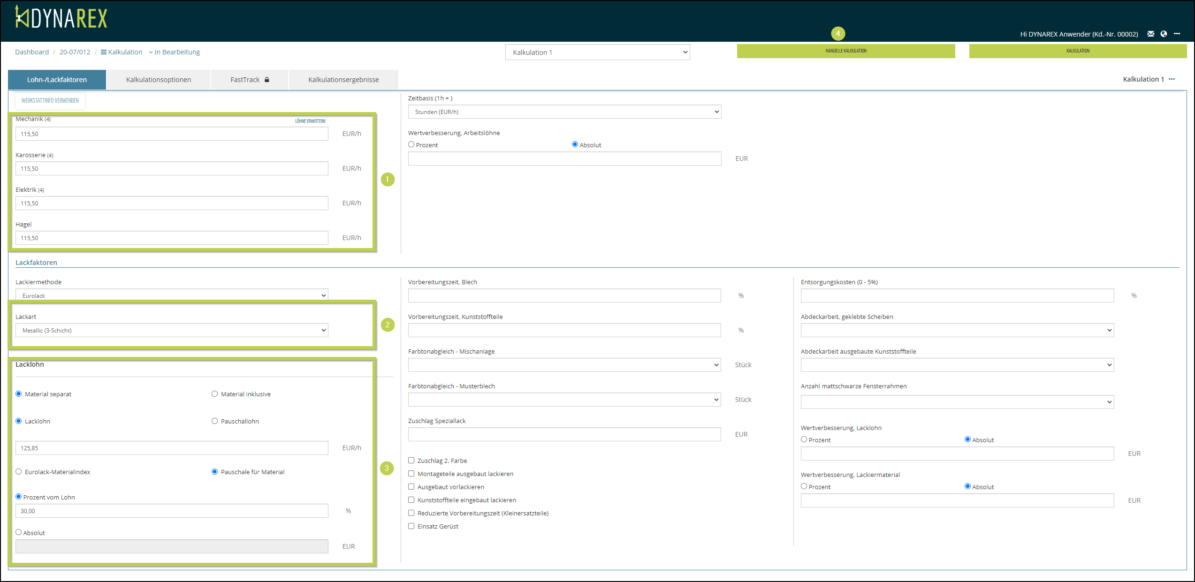The height and width of the screenshot is (582, 1195).
Task: Check the Zuschlag 2. Farbe checkbox
Action: pyautogui.click(x=411, y=461)
